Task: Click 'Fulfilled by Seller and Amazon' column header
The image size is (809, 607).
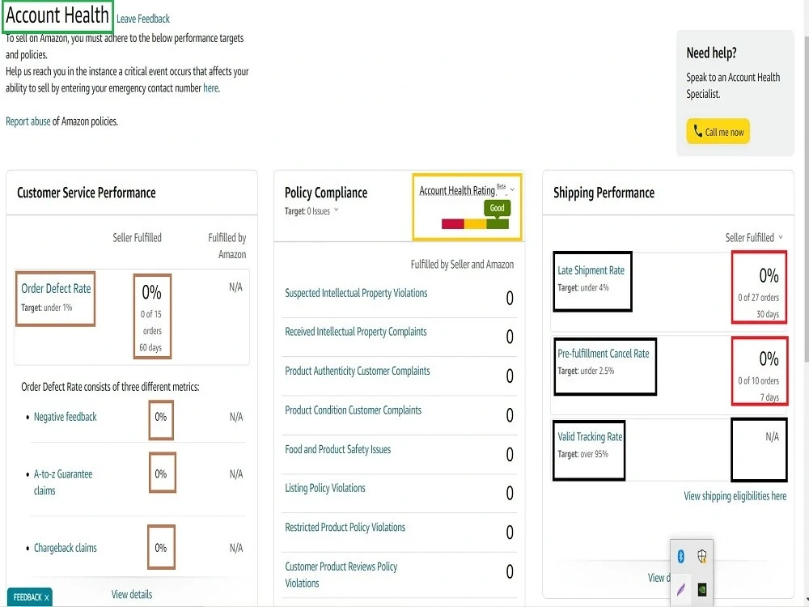Action: pyautogui.click(x=462, y=265)
